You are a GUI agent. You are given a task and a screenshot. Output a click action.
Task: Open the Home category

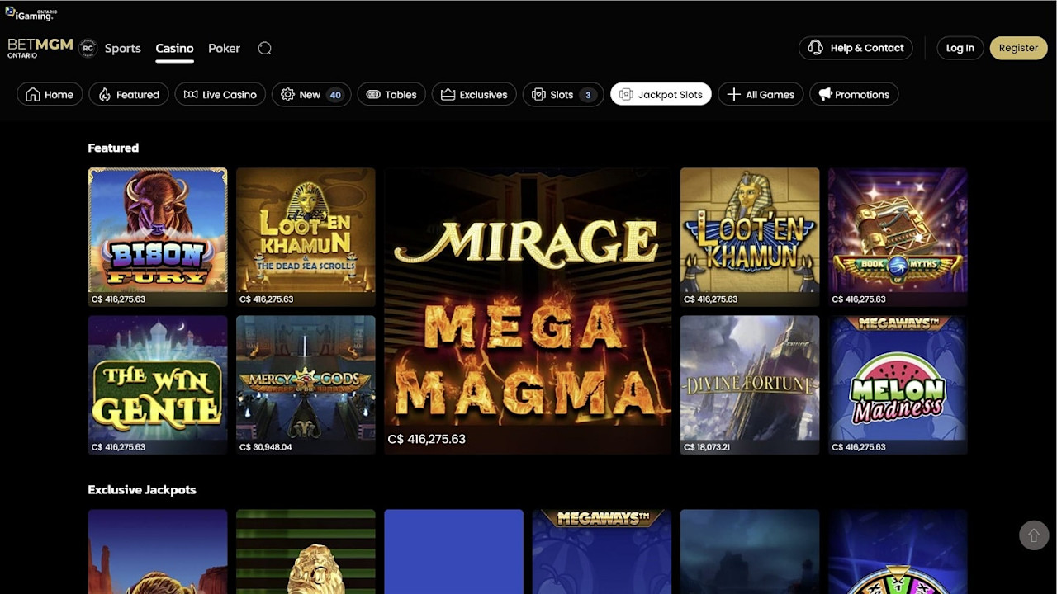click(x=50, y=95)
